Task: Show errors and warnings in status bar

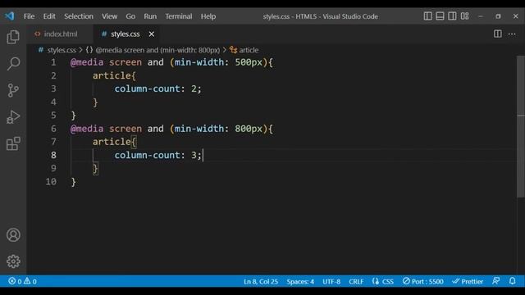Action: 22,281
